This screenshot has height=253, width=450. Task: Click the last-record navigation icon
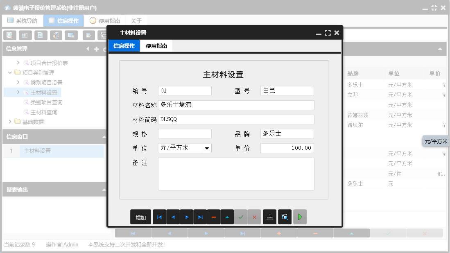(x=200, y=217)
